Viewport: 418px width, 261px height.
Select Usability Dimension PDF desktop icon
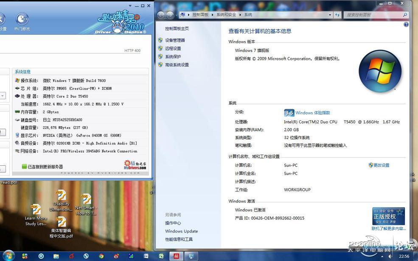pos(61,201)
